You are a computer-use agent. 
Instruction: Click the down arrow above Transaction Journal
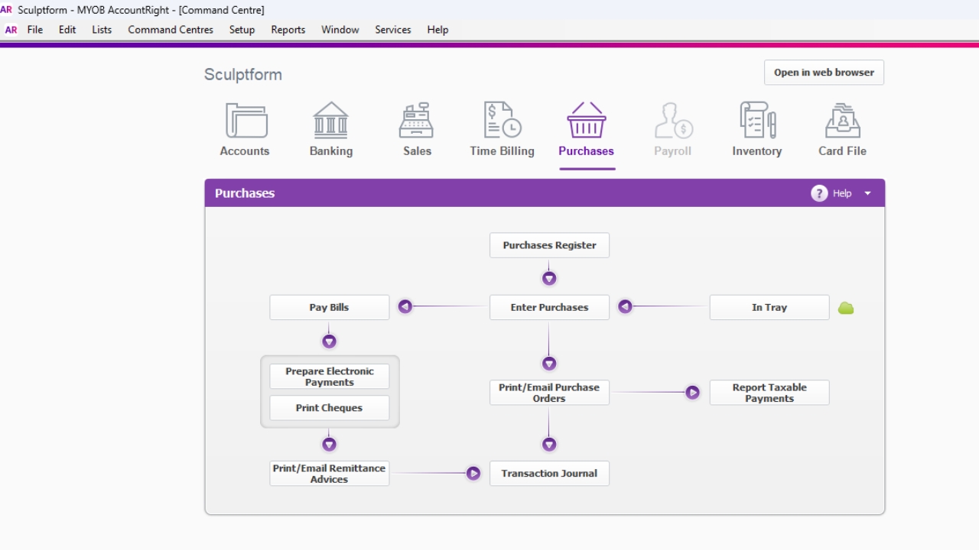pyautogui.click(x=549, y=445)
